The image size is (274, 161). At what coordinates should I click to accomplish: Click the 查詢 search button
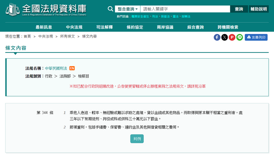[239, 9]
